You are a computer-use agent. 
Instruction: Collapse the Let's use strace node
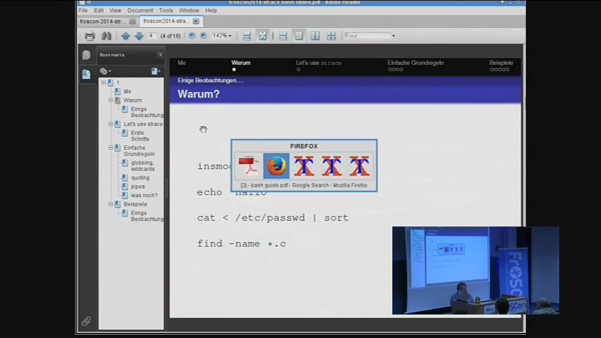coord(111,124)
